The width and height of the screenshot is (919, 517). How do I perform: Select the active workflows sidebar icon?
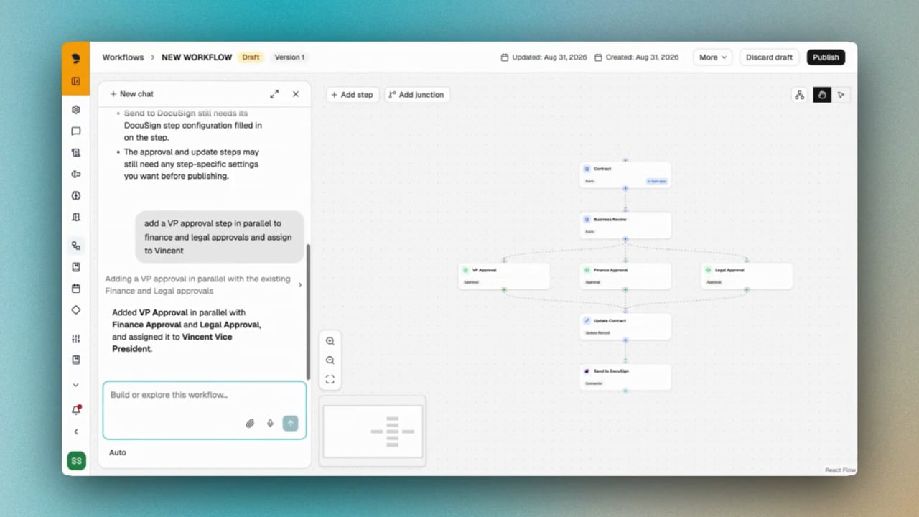pyautogui.click(x=75, y=246)
